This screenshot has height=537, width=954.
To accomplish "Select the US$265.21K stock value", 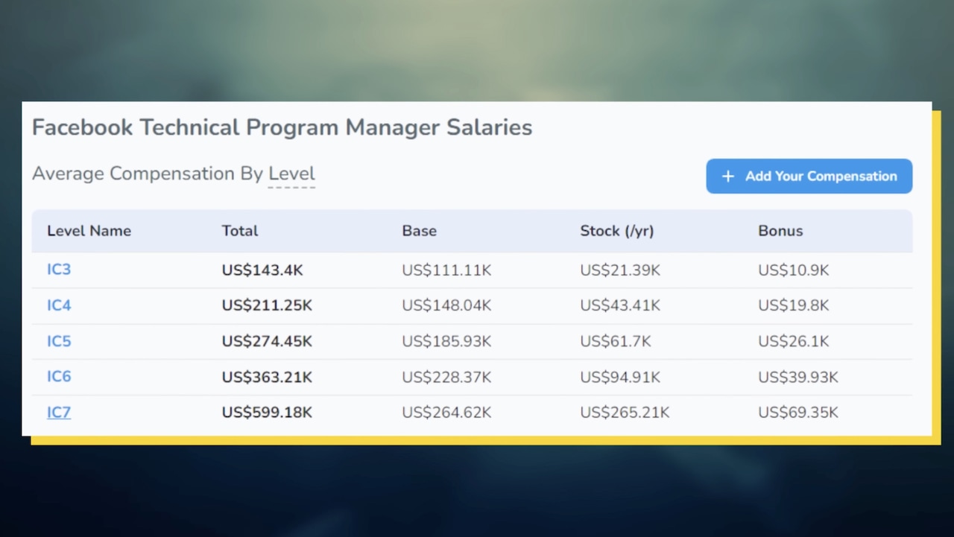I will (625, 413).
